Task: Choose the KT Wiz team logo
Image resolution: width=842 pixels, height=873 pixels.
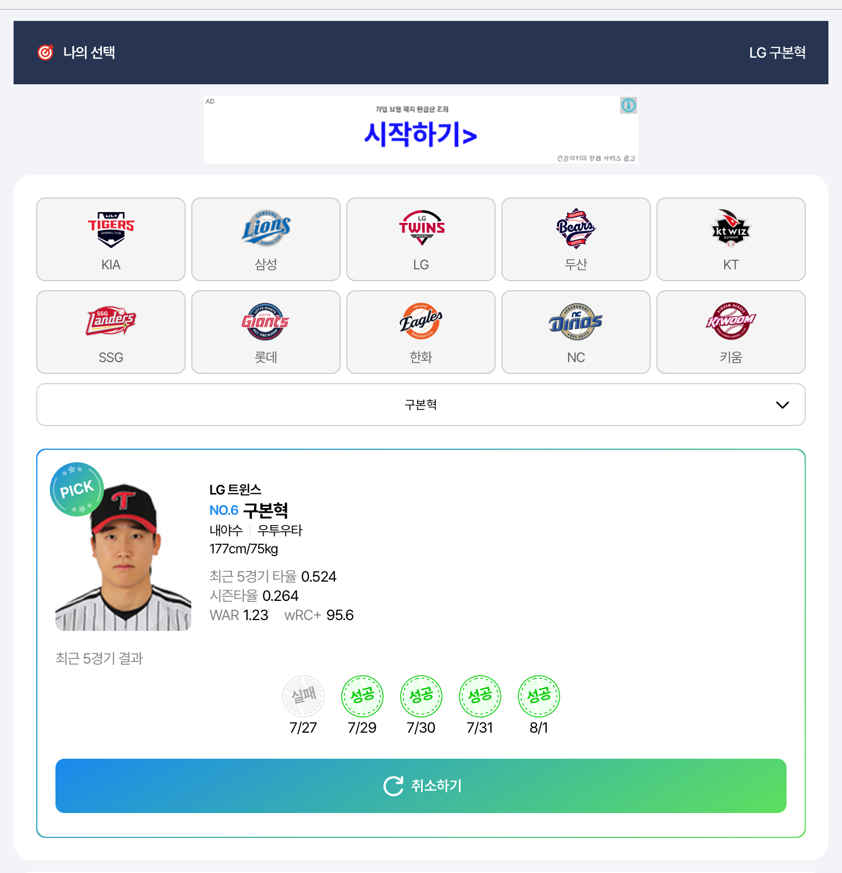Action: (x=731, y=229)
